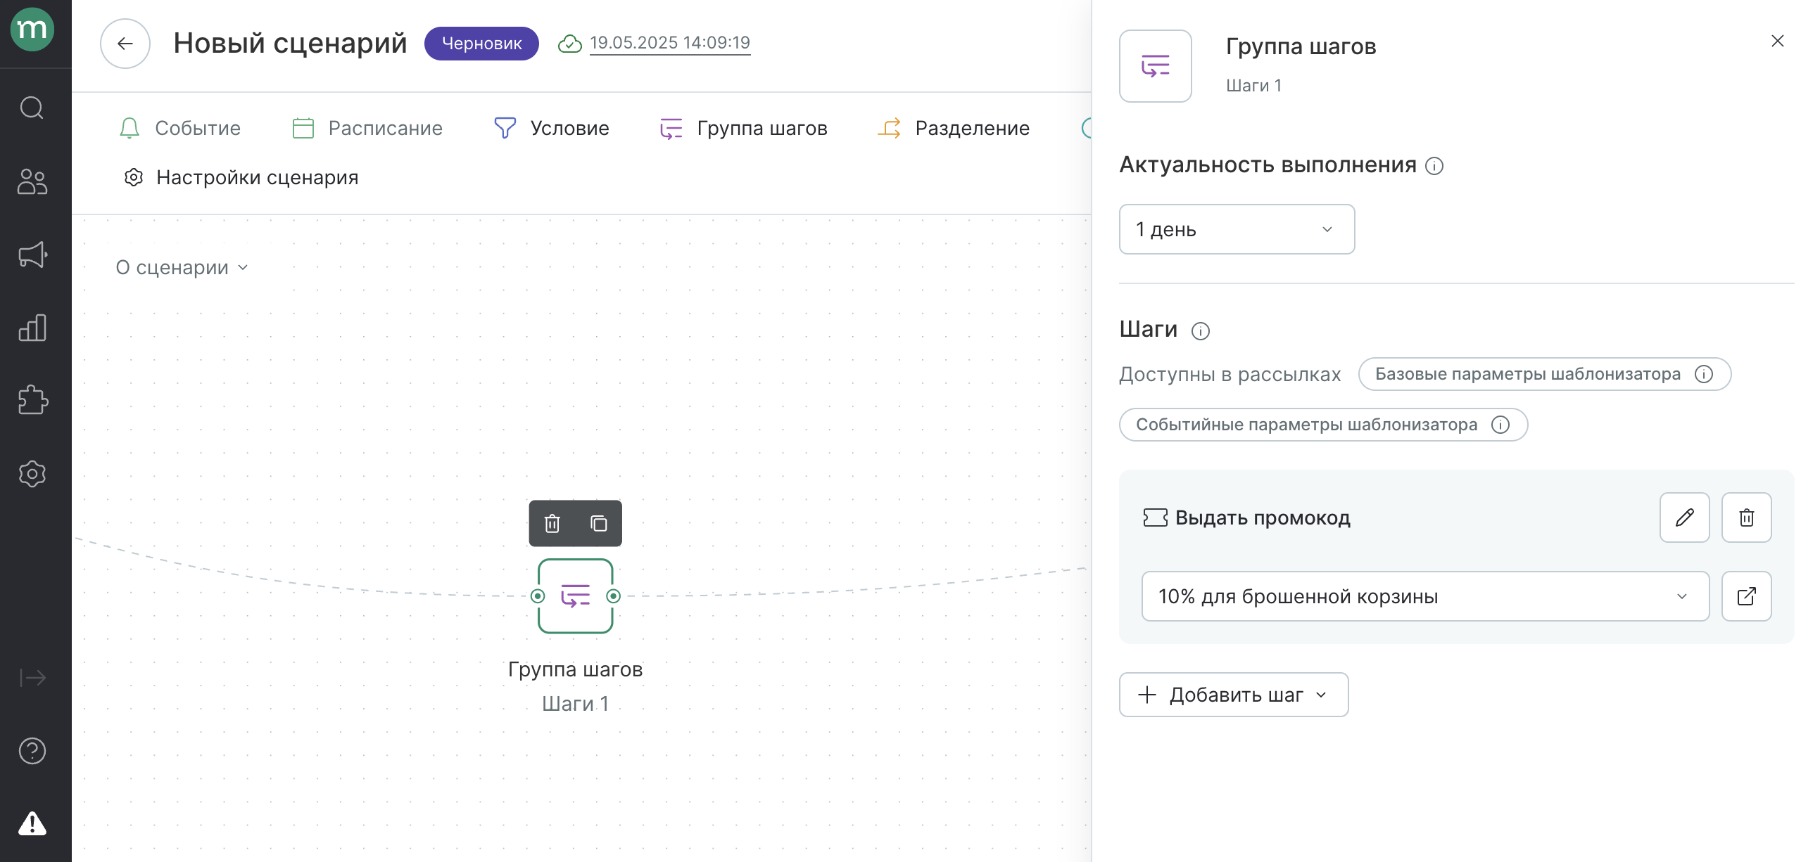Screen dimensions: 1820x862
Task: Duplicate the selected node via copy icon
Action: coord(598,524)
